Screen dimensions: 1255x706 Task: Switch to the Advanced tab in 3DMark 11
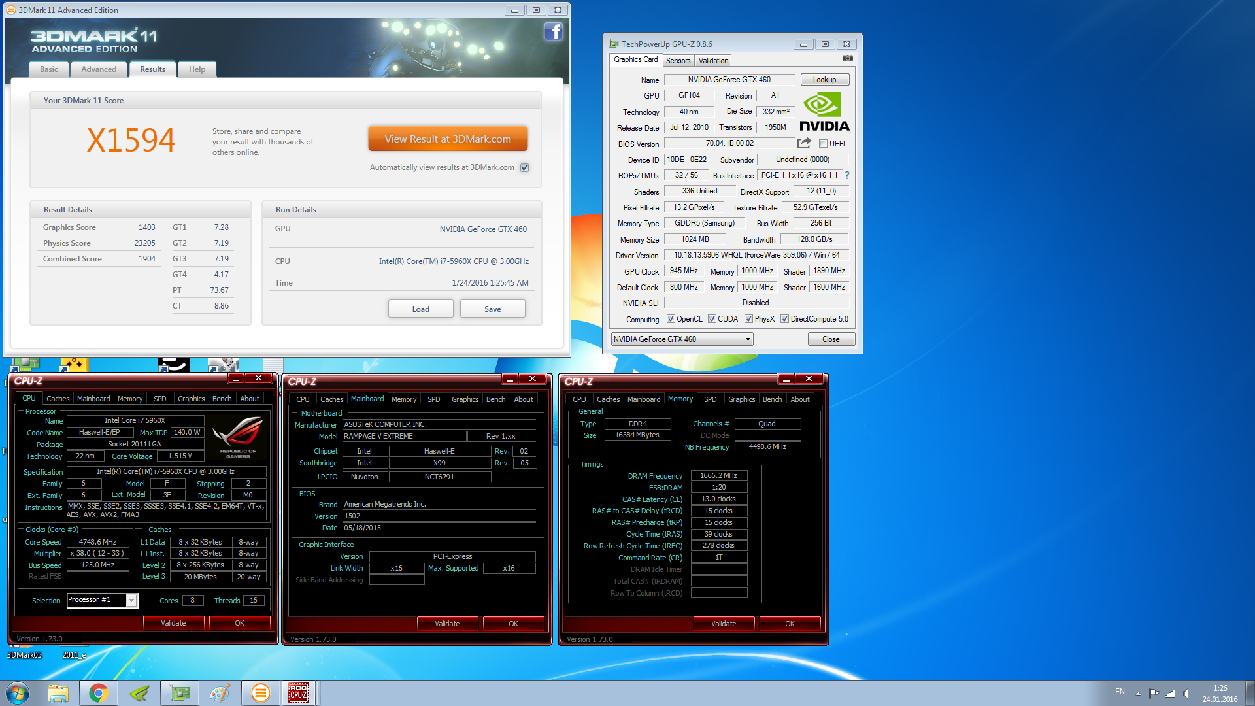[x=99, y=69]
